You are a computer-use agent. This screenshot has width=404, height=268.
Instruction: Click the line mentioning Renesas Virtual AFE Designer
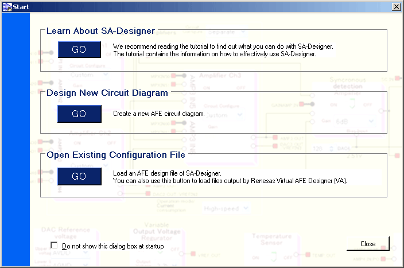pyautogui.click(x=230, y=181)
